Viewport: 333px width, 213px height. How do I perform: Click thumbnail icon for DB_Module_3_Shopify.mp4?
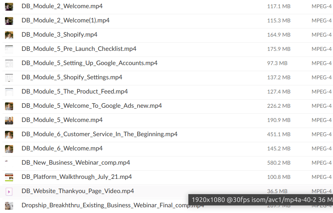[x=9, y=35]
